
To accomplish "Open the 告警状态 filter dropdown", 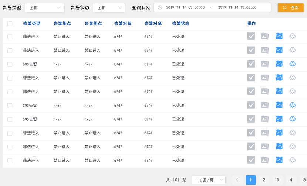I will point(109,8).
